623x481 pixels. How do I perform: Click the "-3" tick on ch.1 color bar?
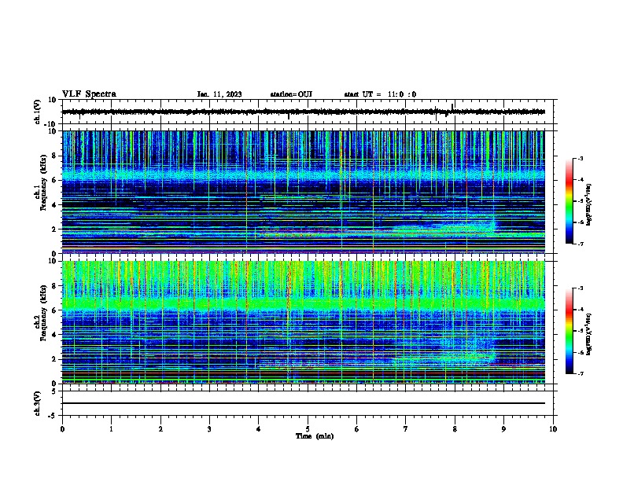click(580, 158)
